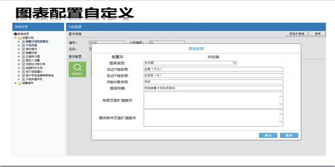This screenshot has width=335, height=167.
Task: Click the 图表标题 input field
Action: [x=214, y=88]
